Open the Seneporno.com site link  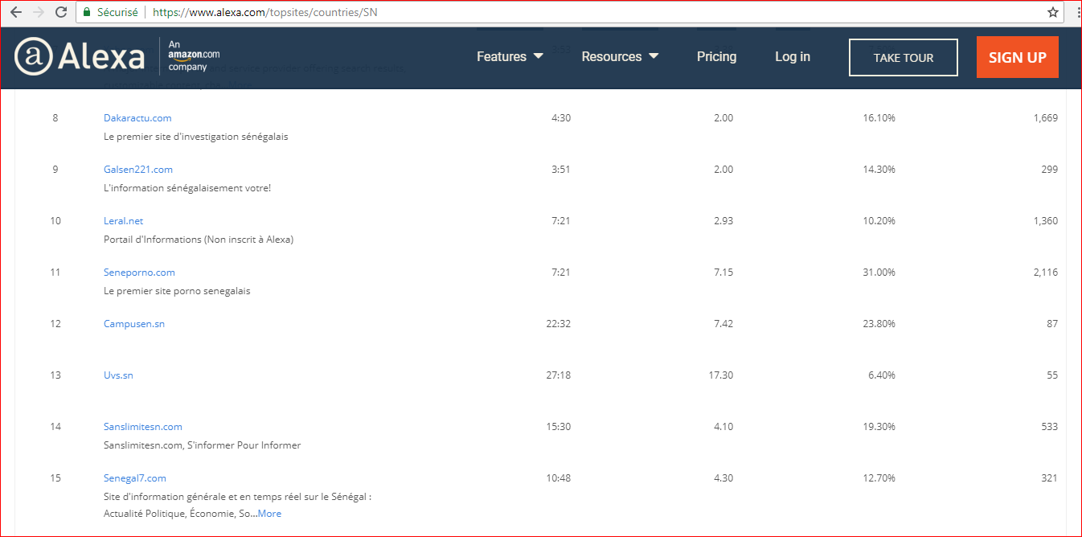(x=139, y=273)
